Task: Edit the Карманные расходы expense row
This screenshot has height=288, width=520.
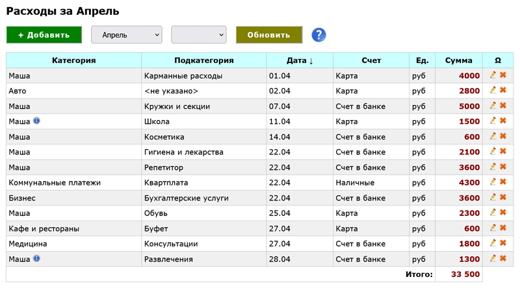Action: 493,75
